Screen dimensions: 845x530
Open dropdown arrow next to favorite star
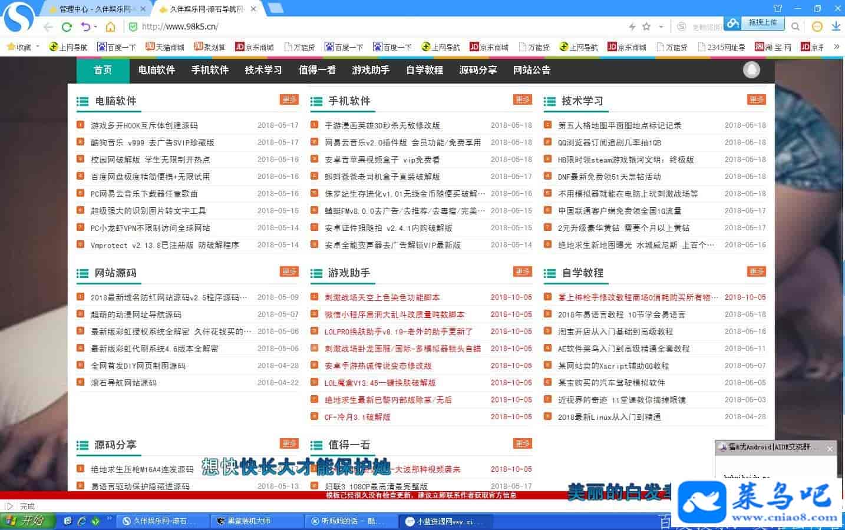pyautogui.click(x=661, y=27)
